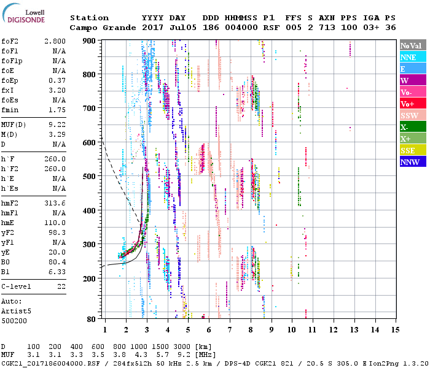
Task: Click the C-level value 22
Action: click(x=61, y=286)
